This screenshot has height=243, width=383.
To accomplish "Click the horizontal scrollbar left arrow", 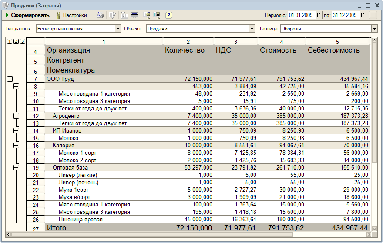I will [8, 234].
